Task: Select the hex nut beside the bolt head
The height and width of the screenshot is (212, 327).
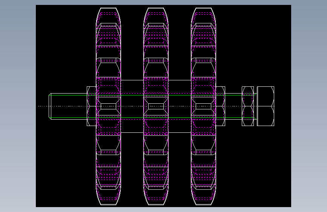Action: (248, 106)
